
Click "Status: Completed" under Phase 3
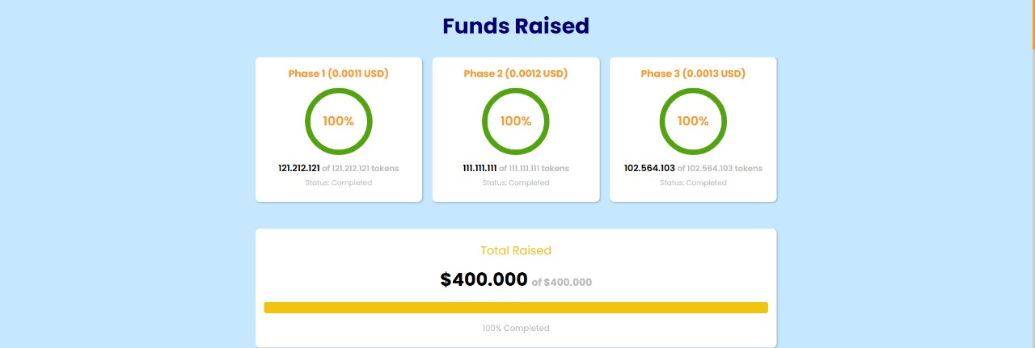pos(693,182)
